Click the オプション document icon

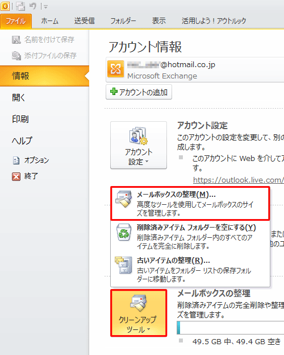coord(16,160)
